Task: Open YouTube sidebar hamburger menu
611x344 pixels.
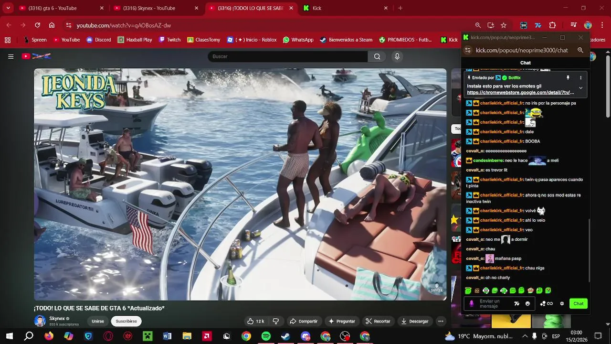Action: pos(11,56)
